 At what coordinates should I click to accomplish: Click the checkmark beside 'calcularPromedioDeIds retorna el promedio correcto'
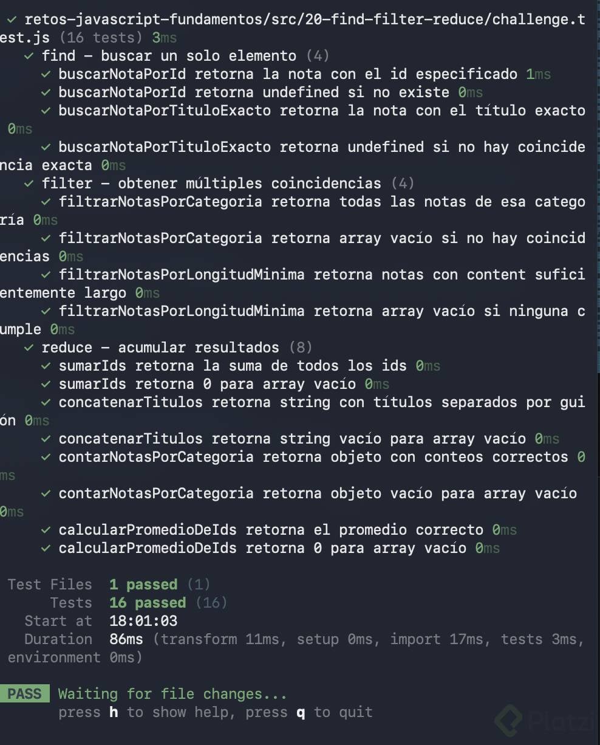coord(46,530)
